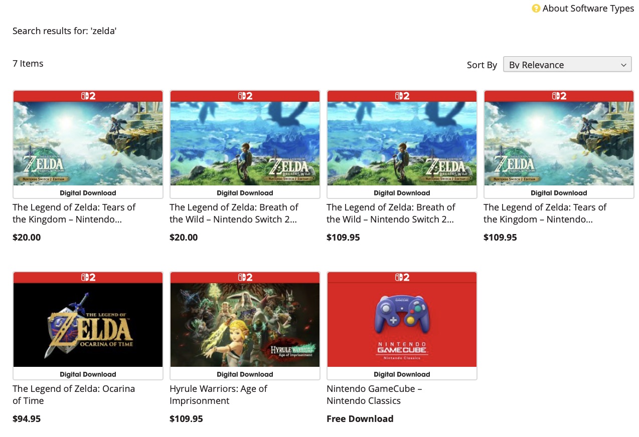Click Switch 2 logo above $20.00 Tears of the Kingdom
The image size is (639, 437).
(x=88, y=96)
